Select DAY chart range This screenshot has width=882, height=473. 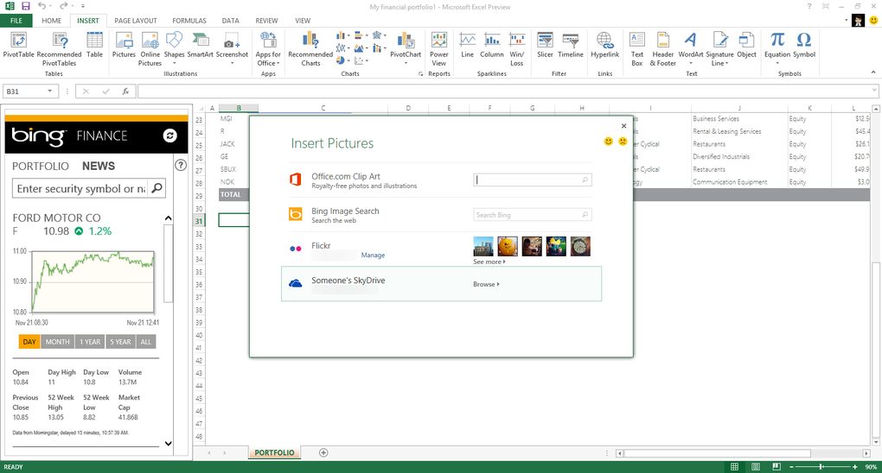29,342
